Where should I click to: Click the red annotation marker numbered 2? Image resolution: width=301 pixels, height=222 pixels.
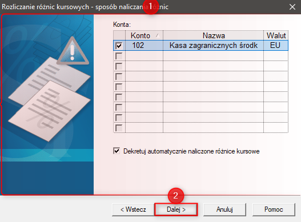176,196
